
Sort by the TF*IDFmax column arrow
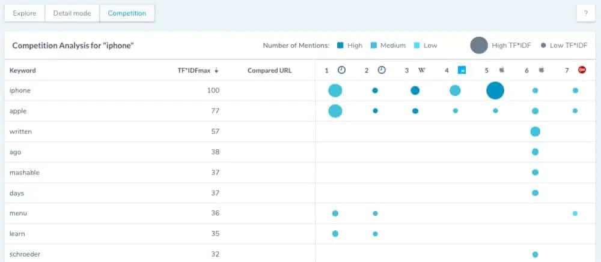[x=216, y=71]
